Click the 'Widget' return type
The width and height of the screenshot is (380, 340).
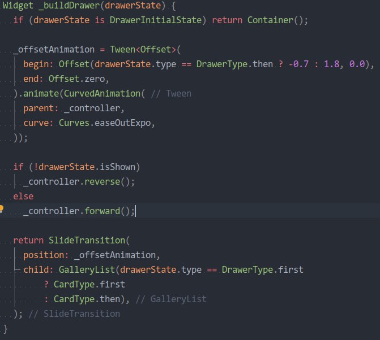click(18, 6)
